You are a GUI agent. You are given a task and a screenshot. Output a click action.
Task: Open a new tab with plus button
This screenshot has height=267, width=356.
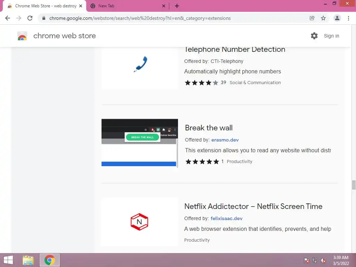point(177,6)
